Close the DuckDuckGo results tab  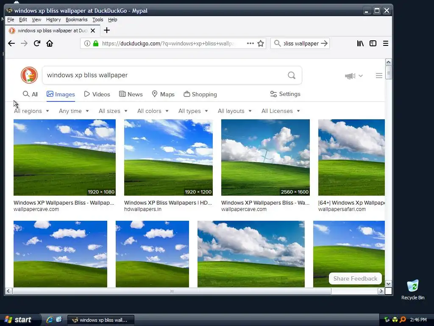tap(93, 31)
